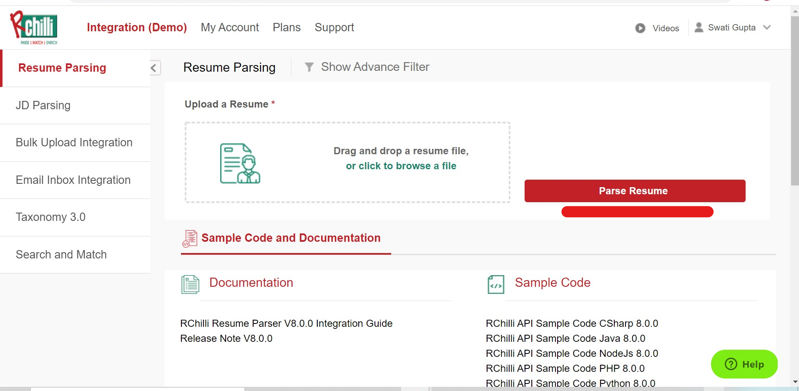Click the Sample Code and Documentation icon

point(190,238)
